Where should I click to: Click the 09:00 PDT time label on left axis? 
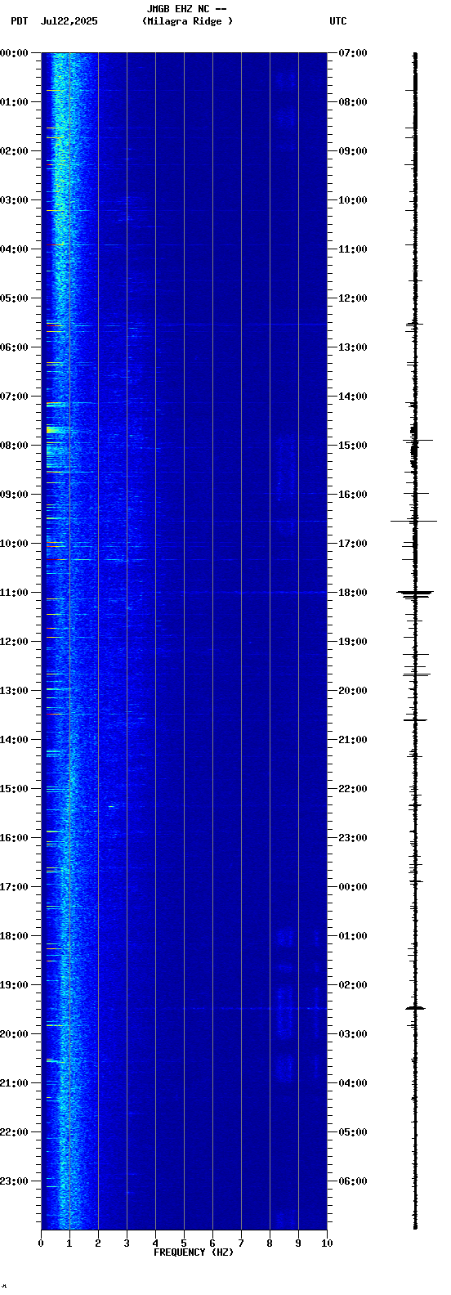(14, 495)
